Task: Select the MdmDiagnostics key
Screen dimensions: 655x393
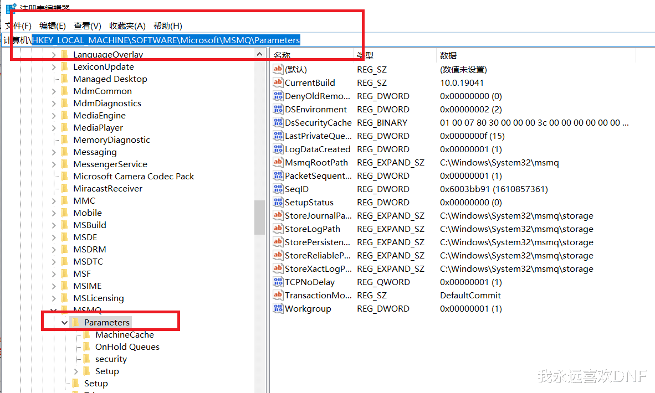Action: point(107,103)
